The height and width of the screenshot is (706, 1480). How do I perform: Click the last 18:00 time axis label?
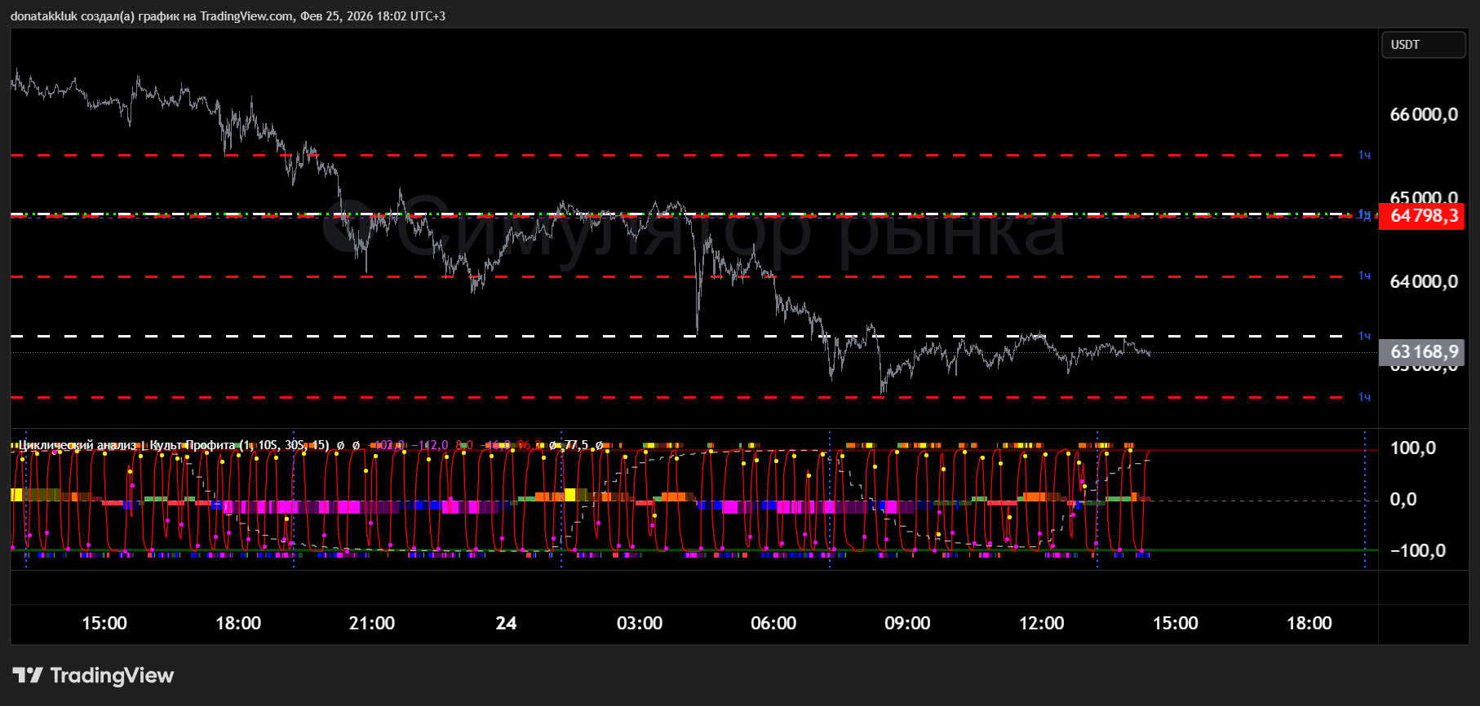[x=1309, y=624]
